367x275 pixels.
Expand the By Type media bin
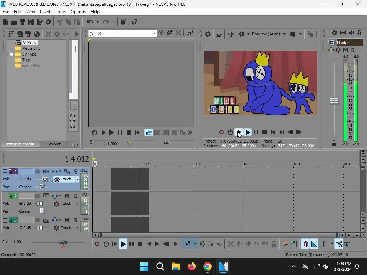(11, 54)
